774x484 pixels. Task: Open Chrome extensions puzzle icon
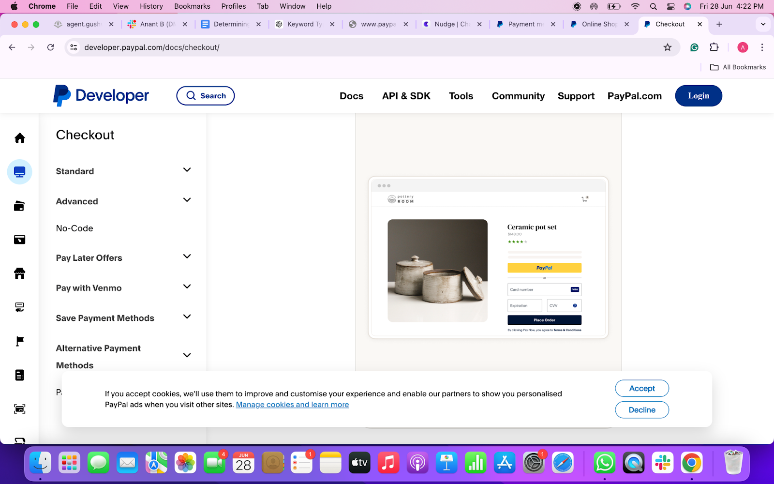pos(714,47)
